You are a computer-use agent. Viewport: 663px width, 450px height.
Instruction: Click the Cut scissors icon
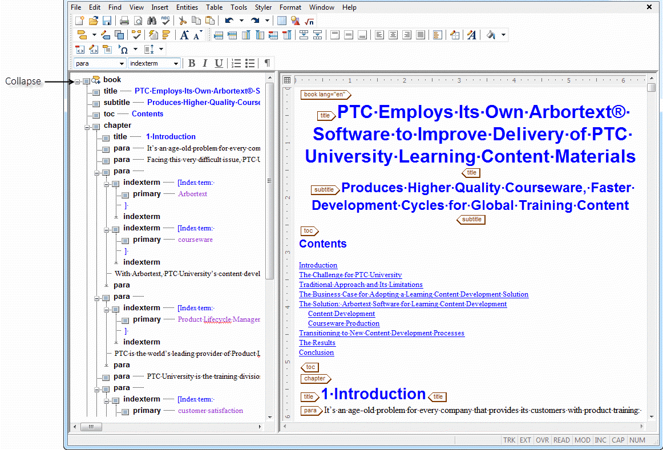click(x=183, y=21)
